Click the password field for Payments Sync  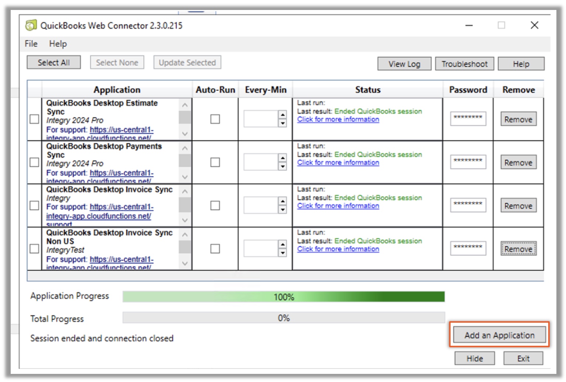tap(468, 162)
